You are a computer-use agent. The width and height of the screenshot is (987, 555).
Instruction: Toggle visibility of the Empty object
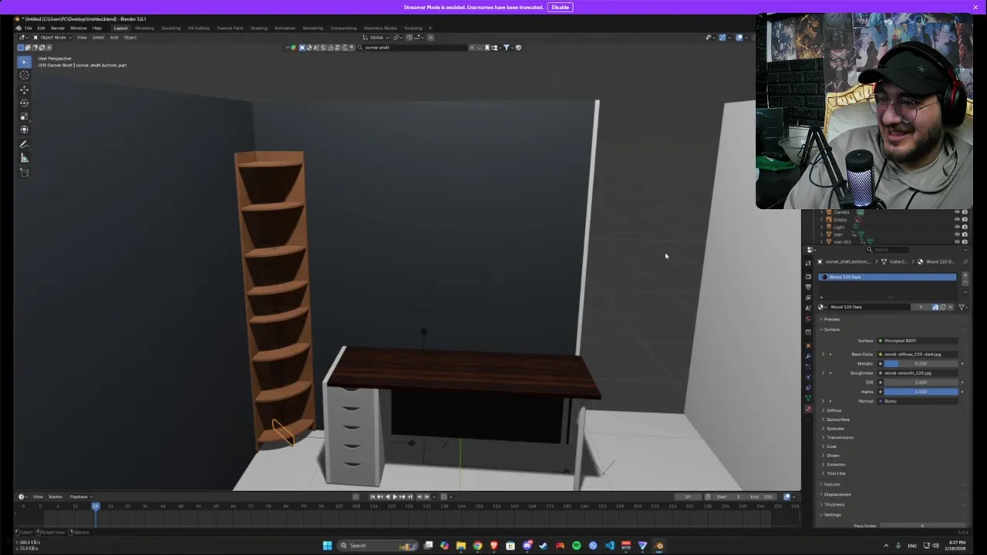957,220
